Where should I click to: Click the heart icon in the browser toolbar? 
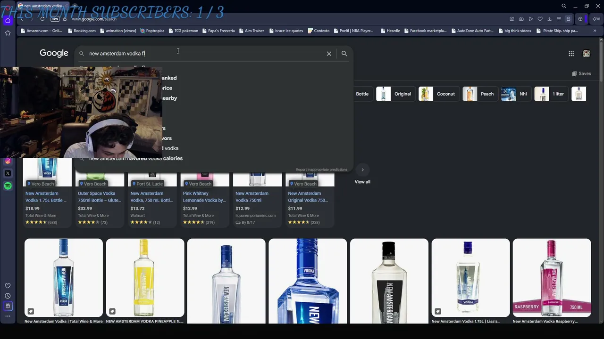(x=540, y=19)
